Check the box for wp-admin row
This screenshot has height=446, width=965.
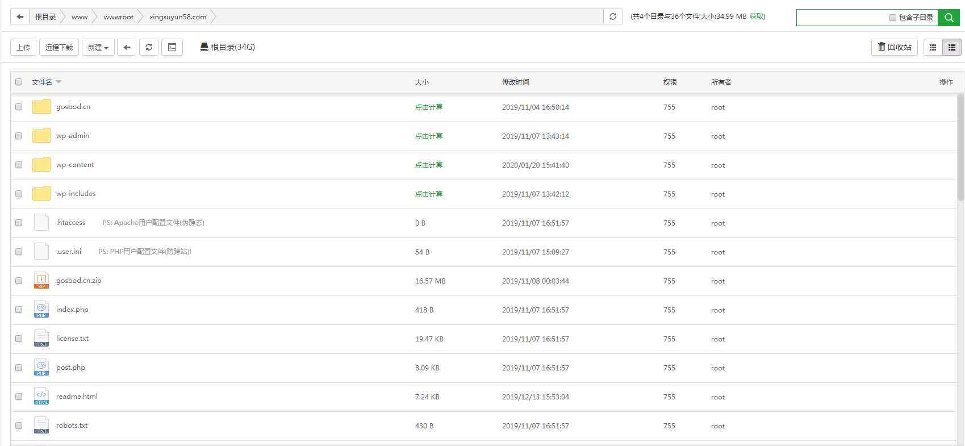coord(19,136)
